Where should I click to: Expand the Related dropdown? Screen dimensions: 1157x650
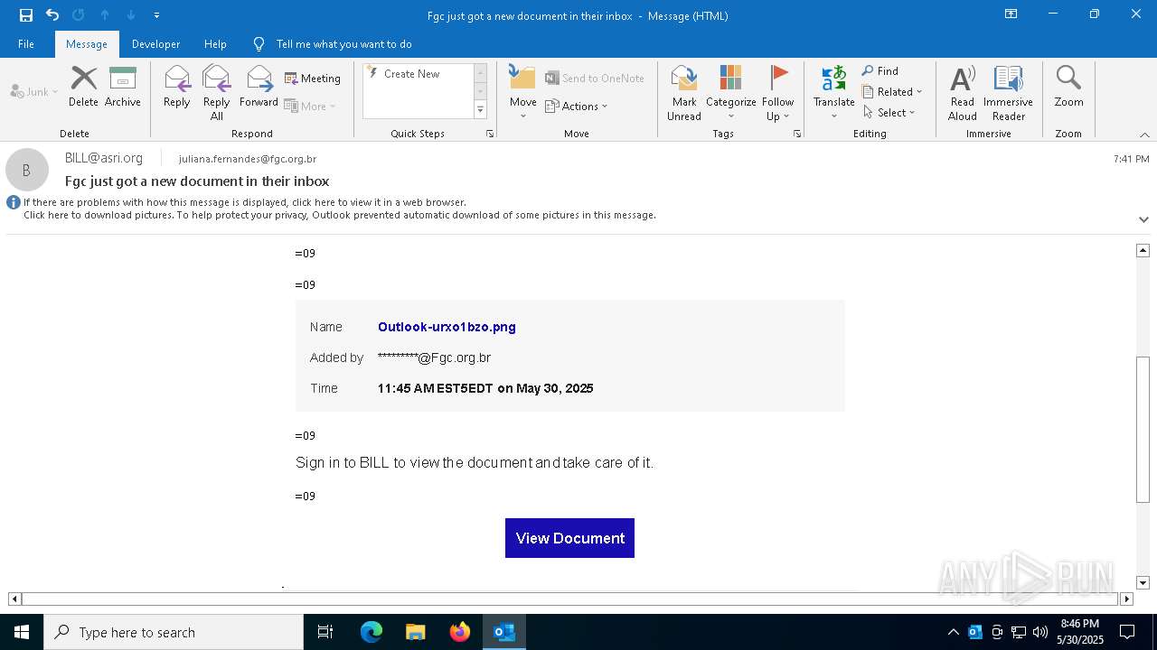[892, 92]
